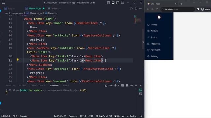Image resolution: width=211 pixels, height=118 pixels.
Task: Change language mode JavaScript JSX
Action: (x=104, y=116)
